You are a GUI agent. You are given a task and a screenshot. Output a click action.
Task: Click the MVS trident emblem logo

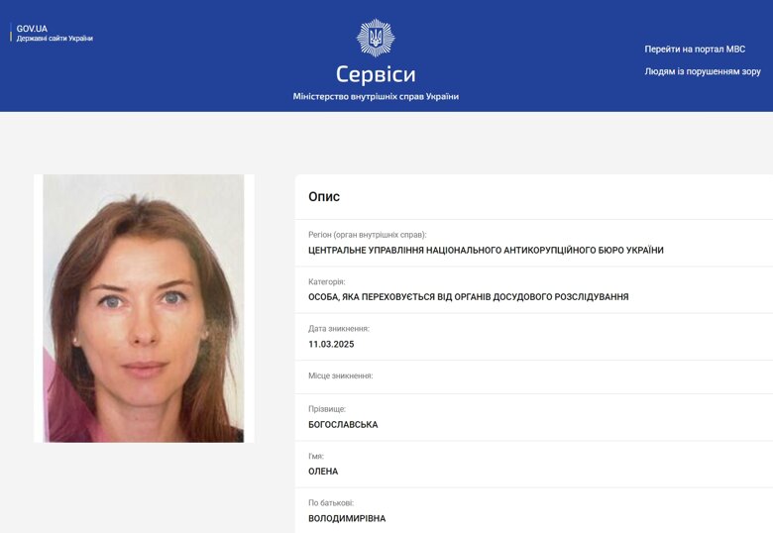point(376,38)
